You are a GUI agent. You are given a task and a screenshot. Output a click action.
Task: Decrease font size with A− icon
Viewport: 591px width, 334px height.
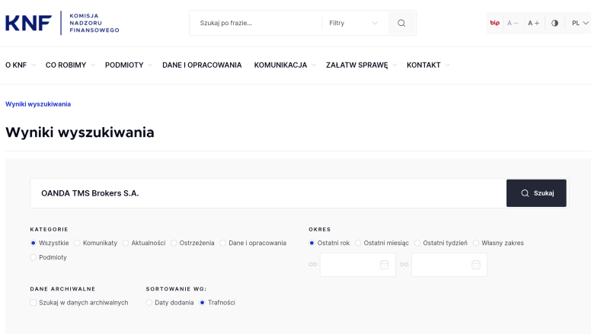513,23
